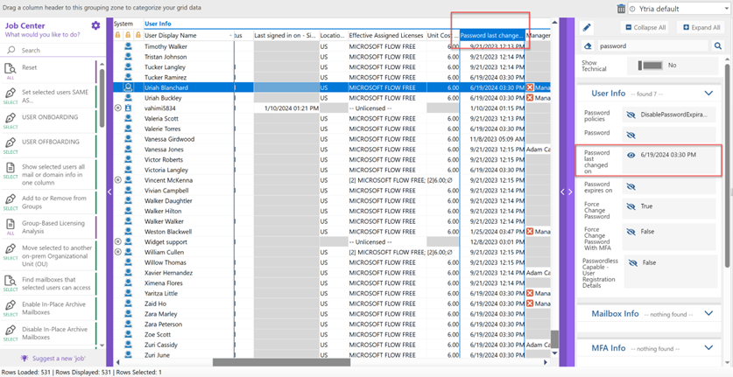Click user icon for Zuri June row
Screen dimensions: 733x377
pos(128,354)
